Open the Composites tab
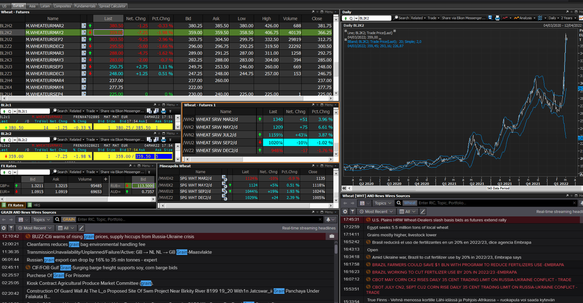Screen dimensions: 583x303 62,6
